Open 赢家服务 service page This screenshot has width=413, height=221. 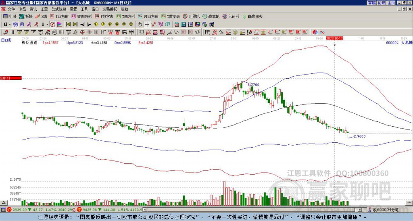click(x=252, y=16)
